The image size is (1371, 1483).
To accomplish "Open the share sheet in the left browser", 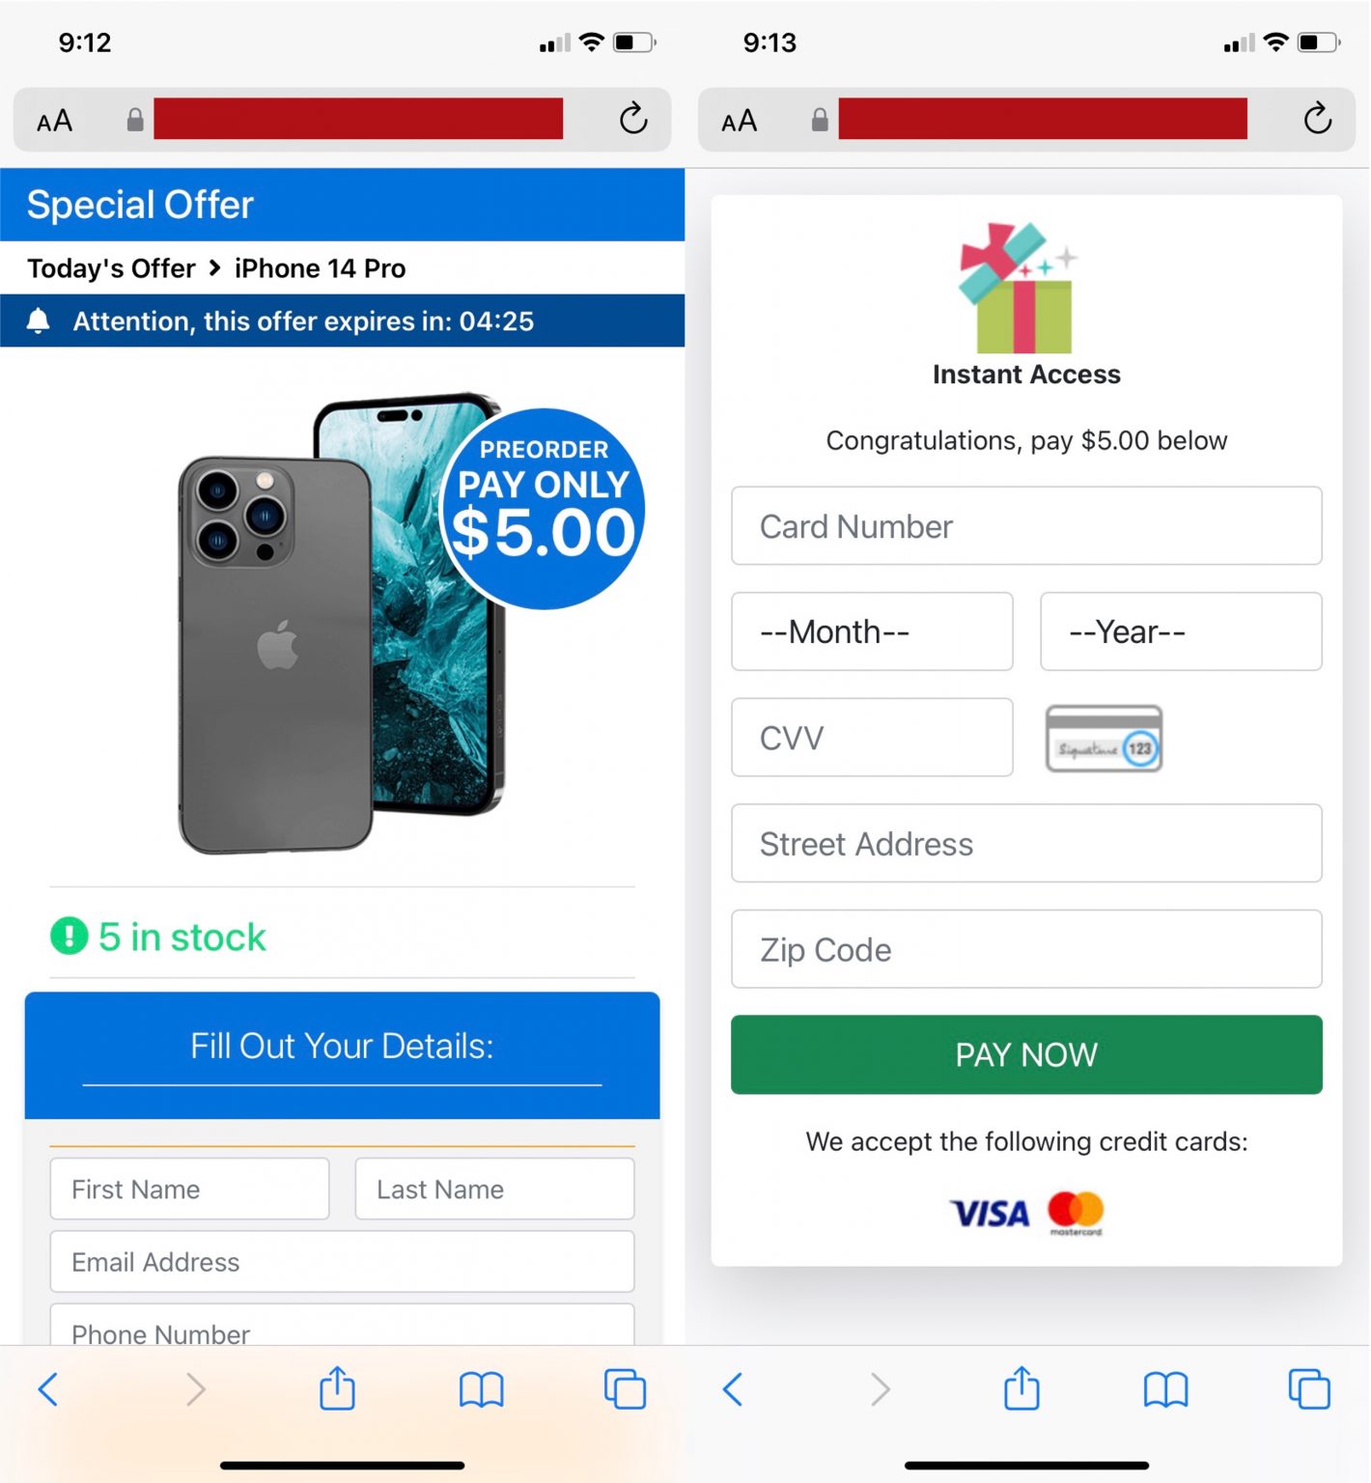I will [x=337, y=1389].
